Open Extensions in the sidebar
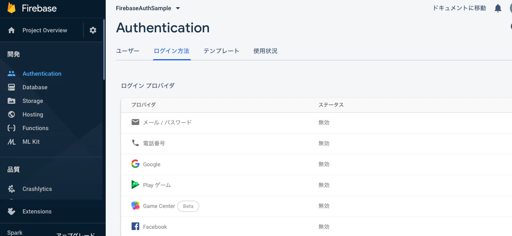Image resolution: width=512 pixels, height=236 pixels. 37,211
